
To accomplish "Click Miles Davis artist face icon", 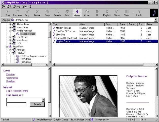I will pyautogui.click(x=14, y=40).
